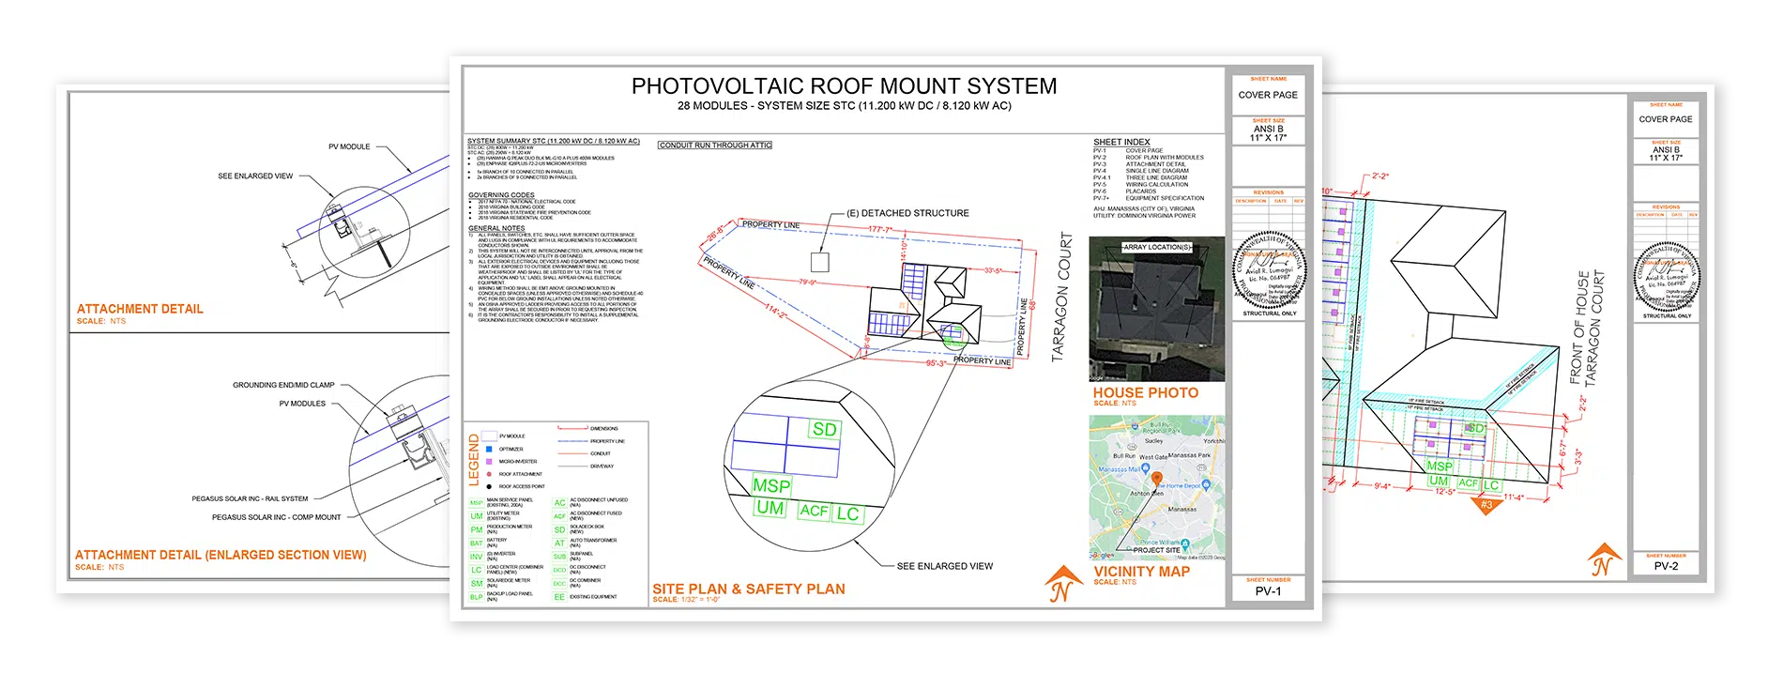Click the black roof access point dot in the legend

point(489,486)
